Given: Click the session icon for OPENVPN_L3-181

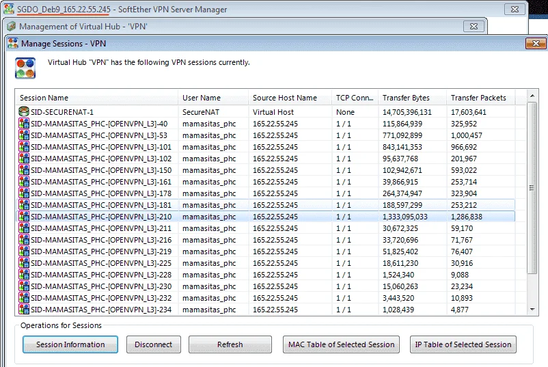Looking at the screenshot, I should point(24,205).
